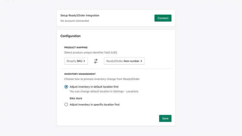Screen dimensions: 242x136
Task: Click the Connect button
Action: (x=163, y=18)
